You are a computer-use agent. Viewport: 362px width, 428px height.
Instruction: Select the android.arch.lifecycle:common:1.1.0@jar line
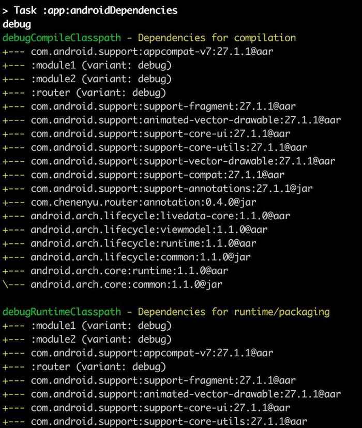tap(141, 257)
